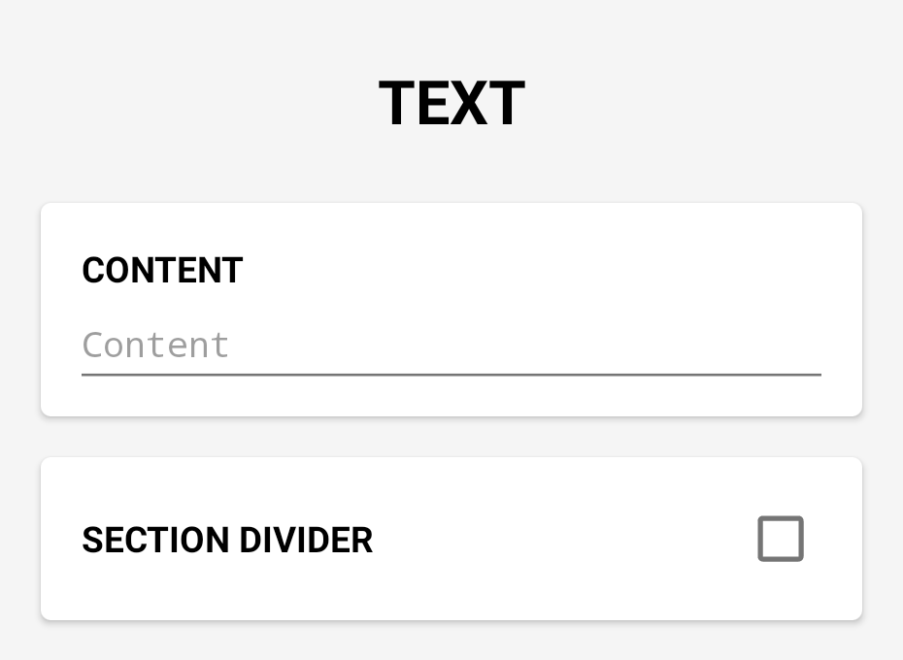Click the underline beneath Content placeholder
This screenshot has width=903, height=660.
pos(451,373)
